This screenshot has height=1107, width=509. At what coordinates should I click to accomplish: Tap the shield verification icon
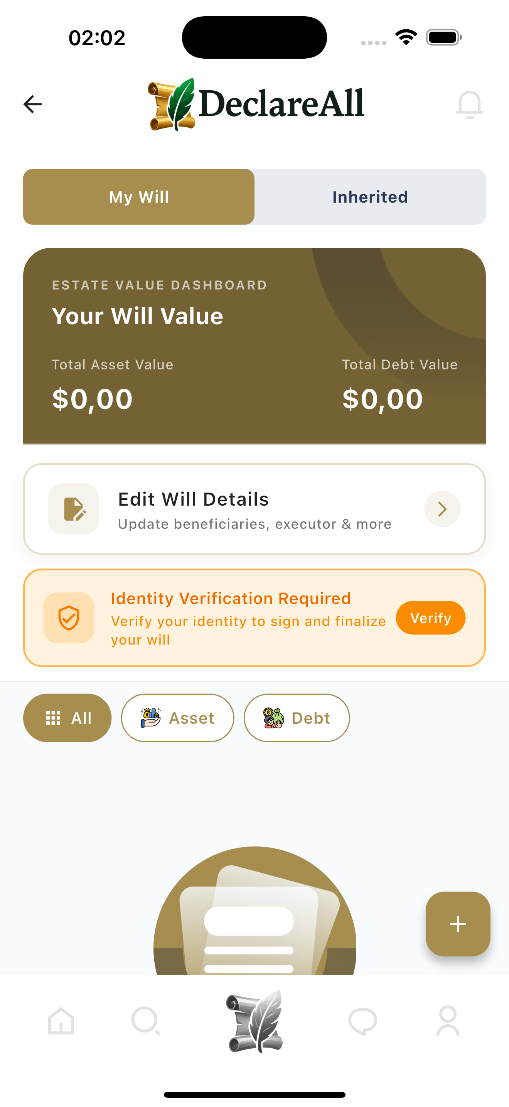(x=69, y=618)
